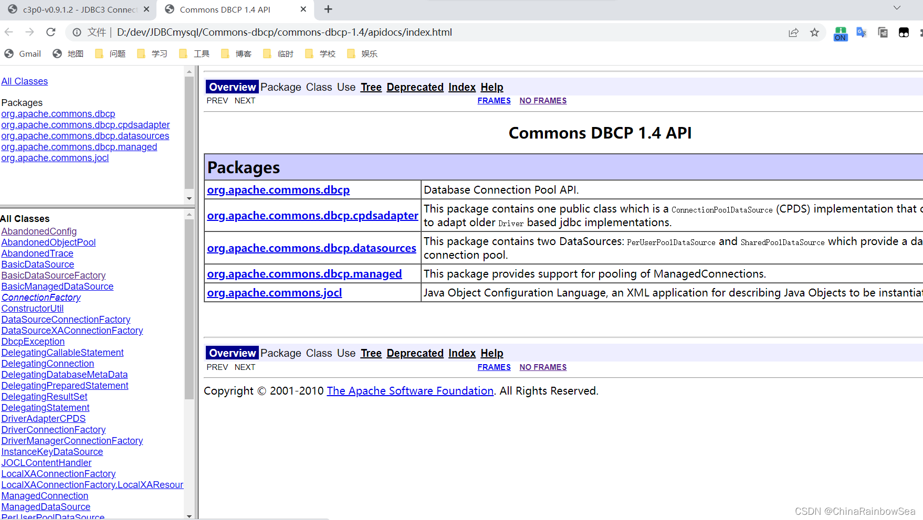The width and height of the screenshot is (923, 520).
Task: Open the AbandonedConfig class
Action: (x=39, y=231)
